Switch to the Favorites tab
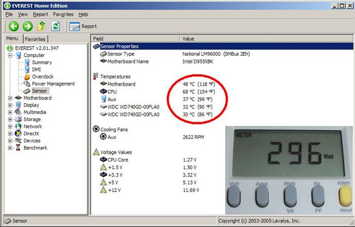This screenshot has height=227, width=355. pyautogui.click(x=35, y=39)
